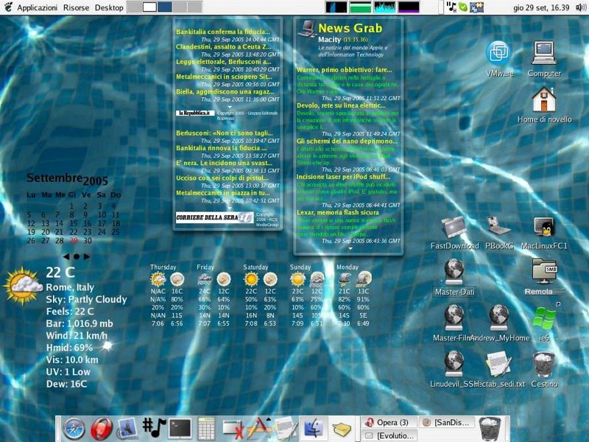Open the Cestino trash icon on the desktop

(x=544, y=364)
